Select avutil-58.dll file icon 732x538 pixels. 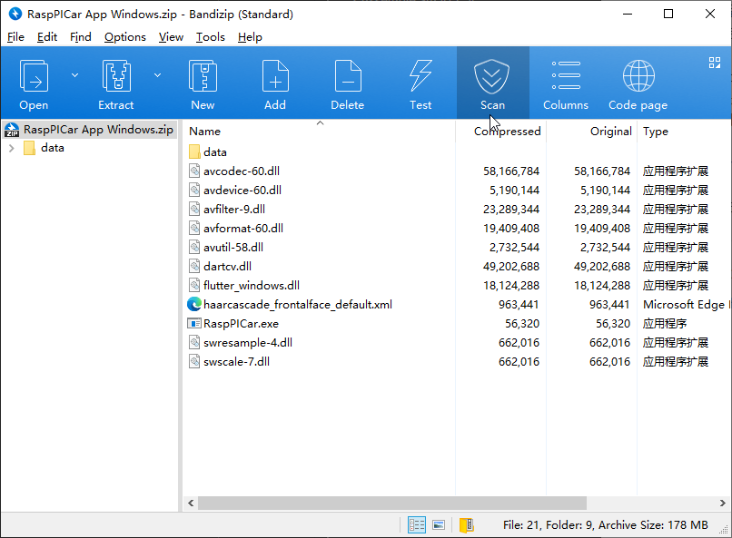pyautogui.click(x=194, y=248)
